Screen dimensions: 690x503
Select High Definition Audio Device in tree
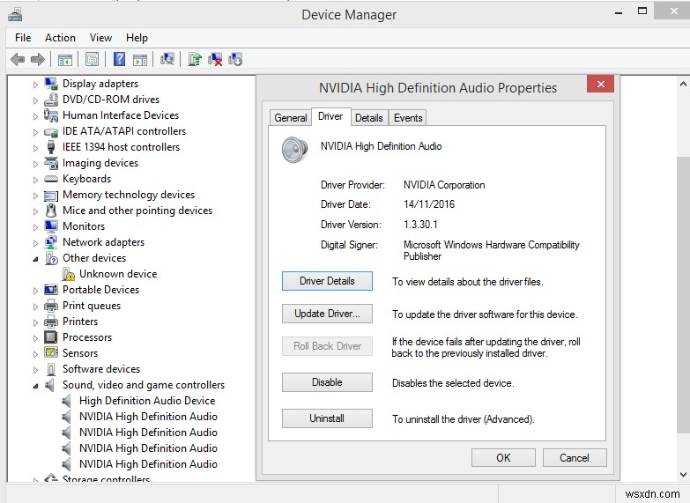point(146,401)
